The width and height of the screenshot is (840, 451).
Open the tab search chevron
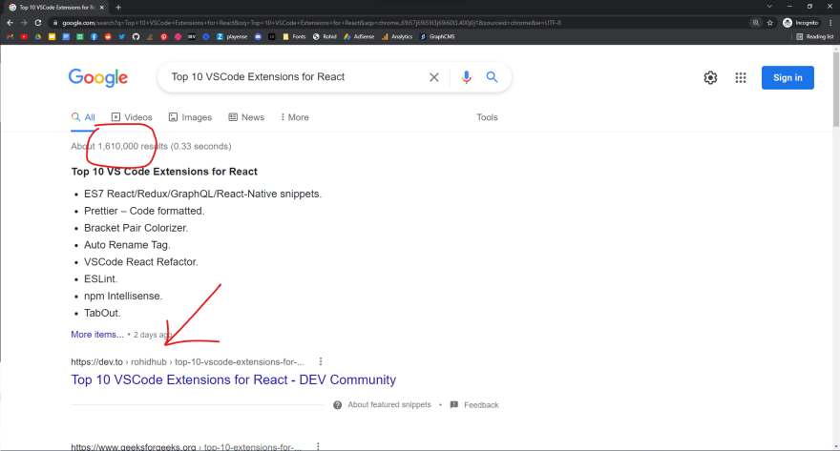click(769, 7)
